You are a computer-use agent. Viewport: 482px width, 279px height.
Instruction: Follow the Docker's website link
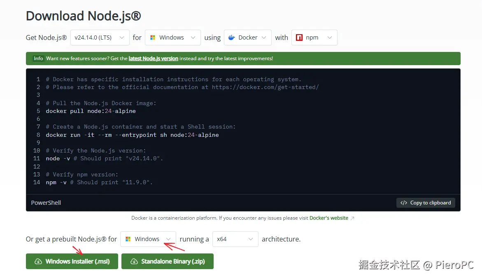pyautogui.click(x=328, y=218)
